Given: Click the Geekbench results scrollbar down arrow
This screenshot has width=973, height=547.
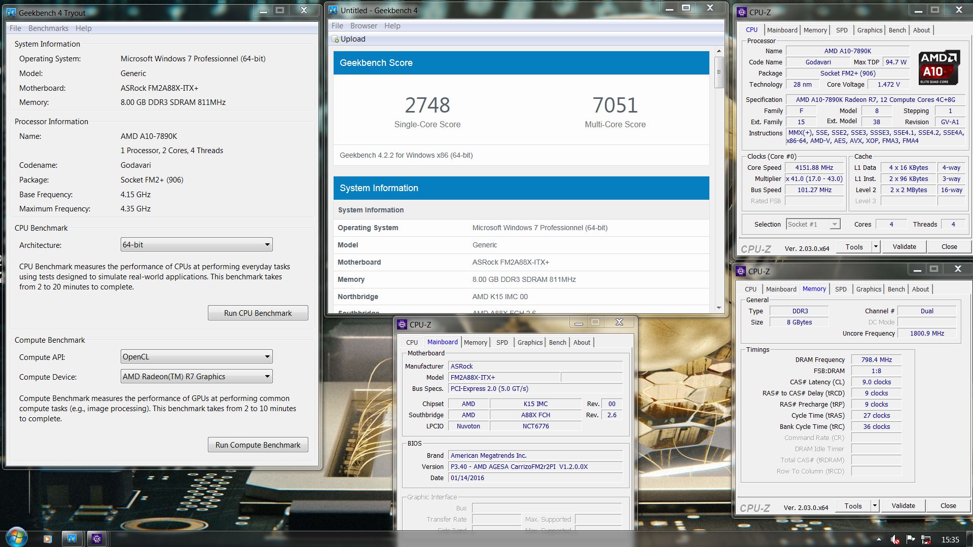Looking at the screenshot, I should point(718,308).
